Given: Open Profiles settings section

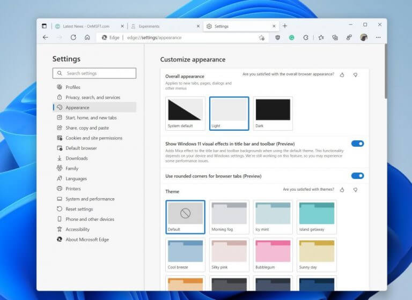Looking at the screenshot, I should [x=94, y=87].
